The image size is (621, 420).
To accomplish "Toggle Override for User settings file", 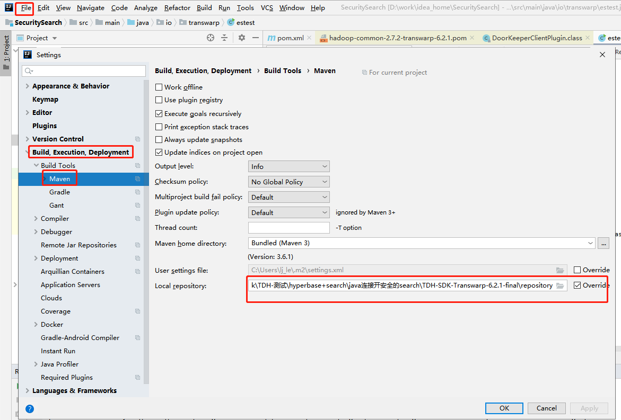I will coord(578,270).
